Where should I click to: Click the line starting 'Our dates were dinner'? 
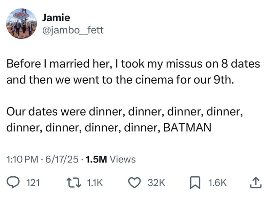(x=125, y=112)
